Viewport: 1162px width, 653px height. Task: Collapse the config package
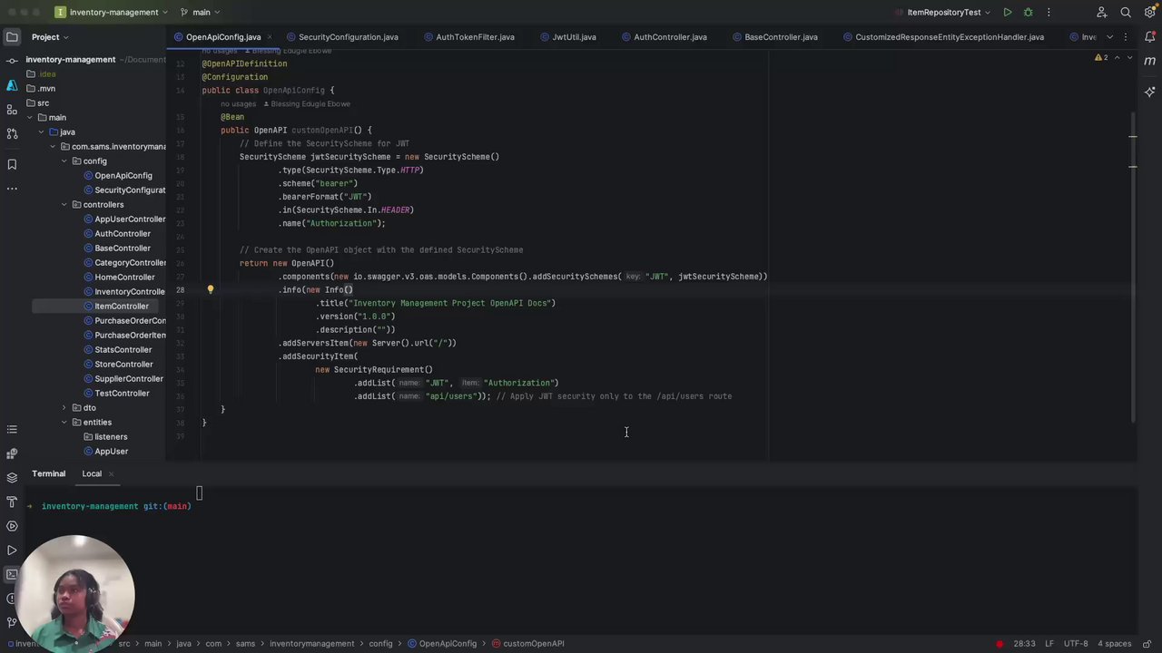pos(64,161)
